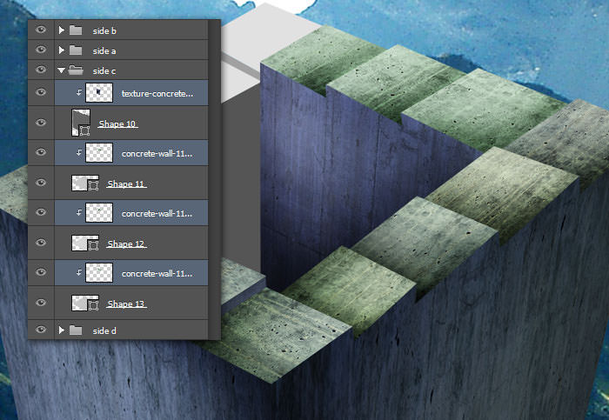Hide concrete-wall layer clipped to Shape 13

pyautogui.click(x=41, y=272)
